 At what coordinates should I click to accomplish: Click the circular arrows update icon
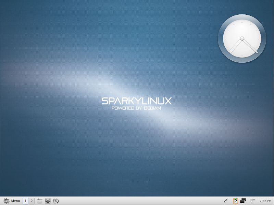coord(56,201)
